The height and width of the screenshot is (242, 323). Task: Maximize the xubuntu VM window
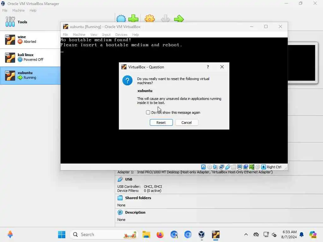click(x=266, y=26)
